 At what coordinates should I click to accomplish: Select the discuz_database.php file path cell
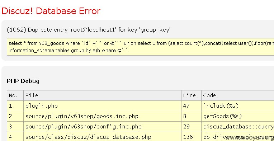click(103, 137)
